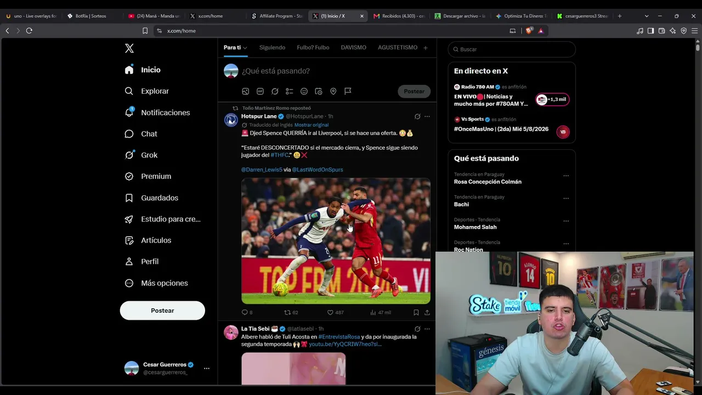Open more options for Rosa Concepción Colmán trend
This screenshot has width=702, height=395.
pyautogui.click(x=566, y=176)
